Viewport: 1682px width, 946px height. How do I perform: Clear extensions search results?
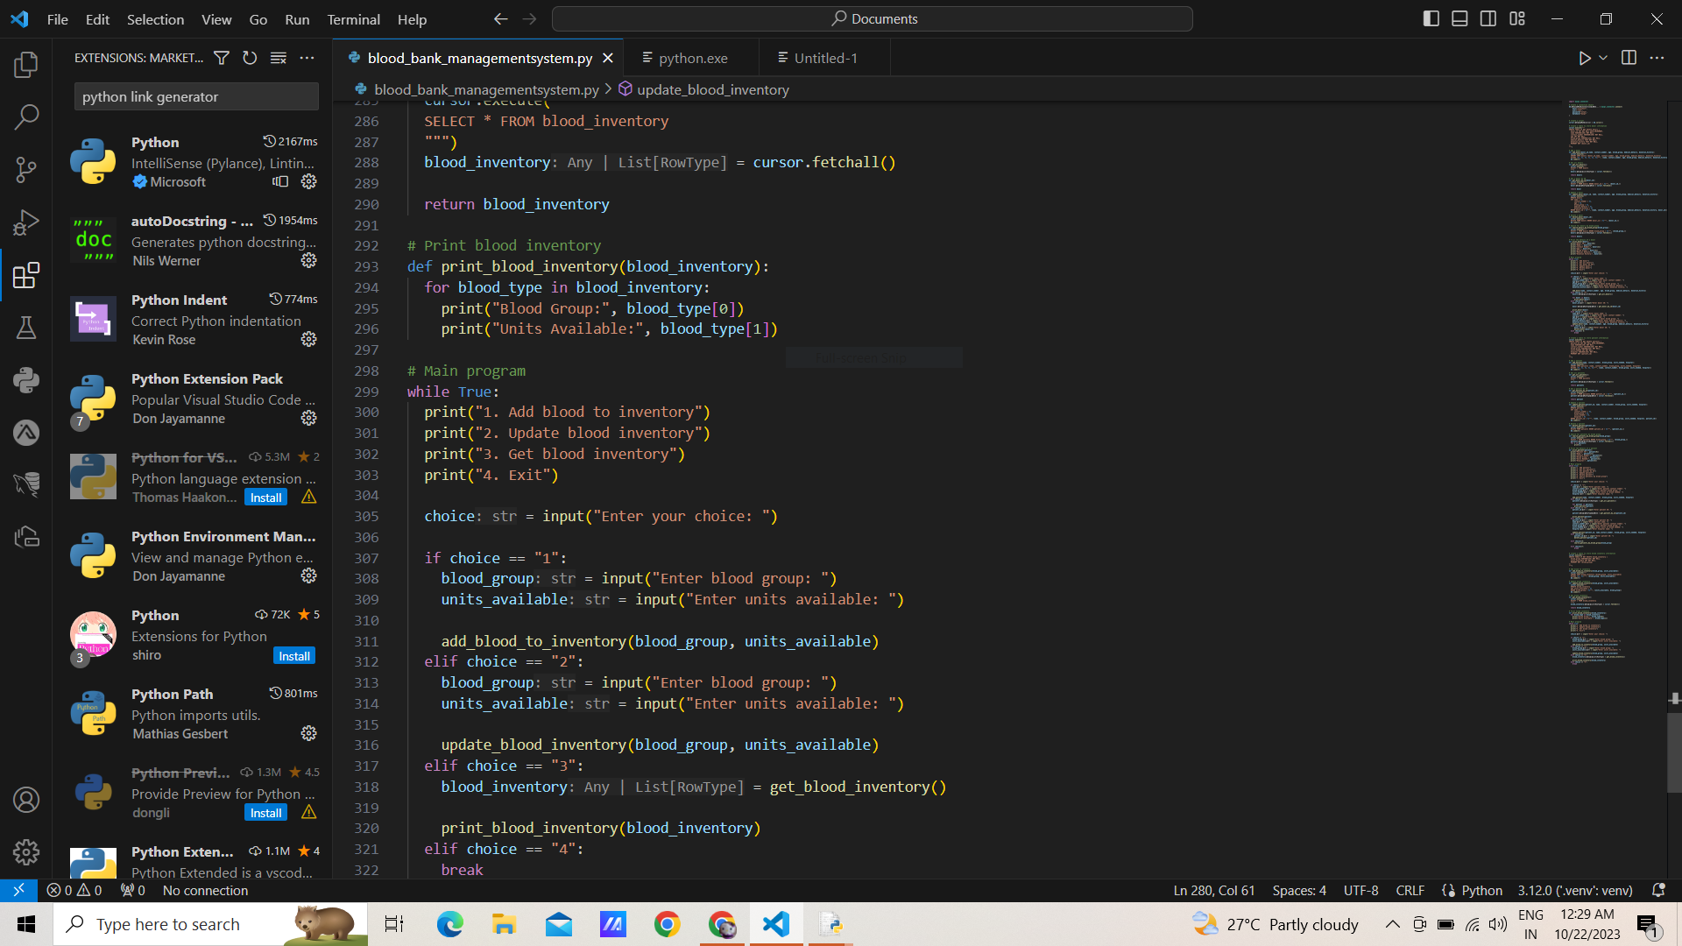pos(279,58)
